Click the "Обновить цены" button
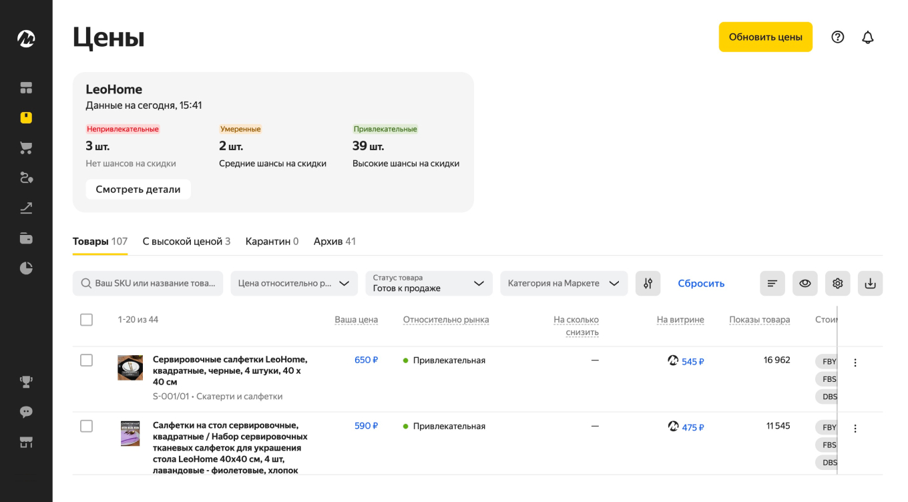The height and width of the screenshot is (502, 908). click(765, 37)
